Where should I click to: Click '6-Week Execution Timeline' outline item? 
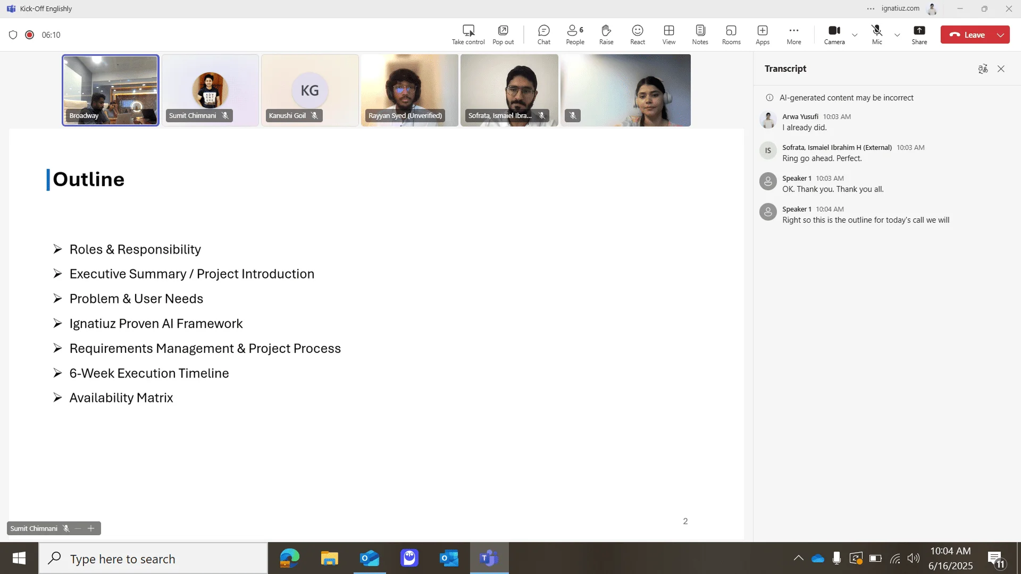pos(149,373)
